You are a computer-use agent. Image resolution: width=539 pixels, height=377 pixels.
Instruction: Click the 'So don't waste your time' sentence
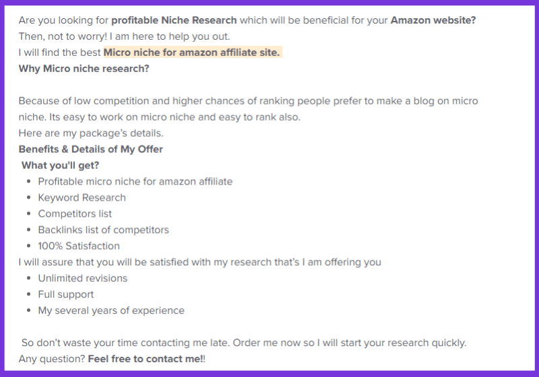pyautogui.click(x=244, y=343)
